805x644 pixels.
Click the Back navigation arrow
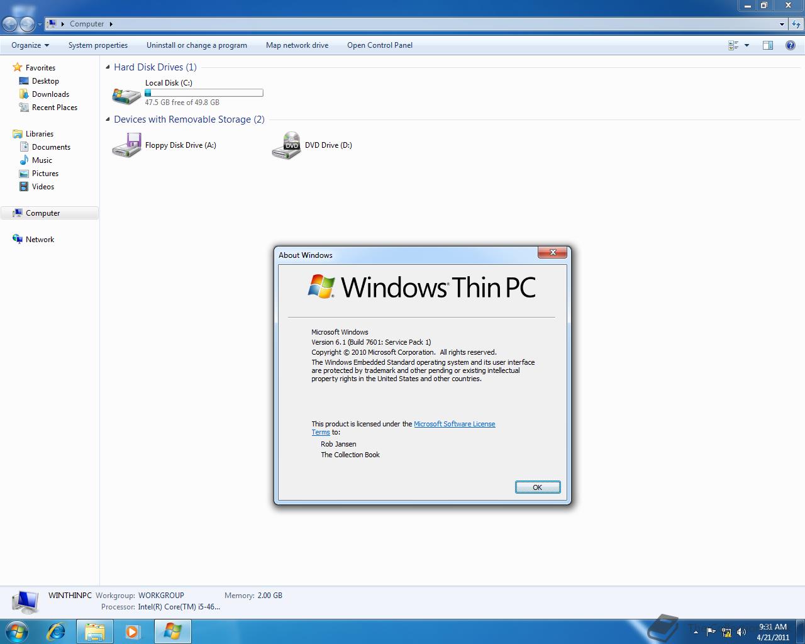pyautogui.click(x=9, y=24)
